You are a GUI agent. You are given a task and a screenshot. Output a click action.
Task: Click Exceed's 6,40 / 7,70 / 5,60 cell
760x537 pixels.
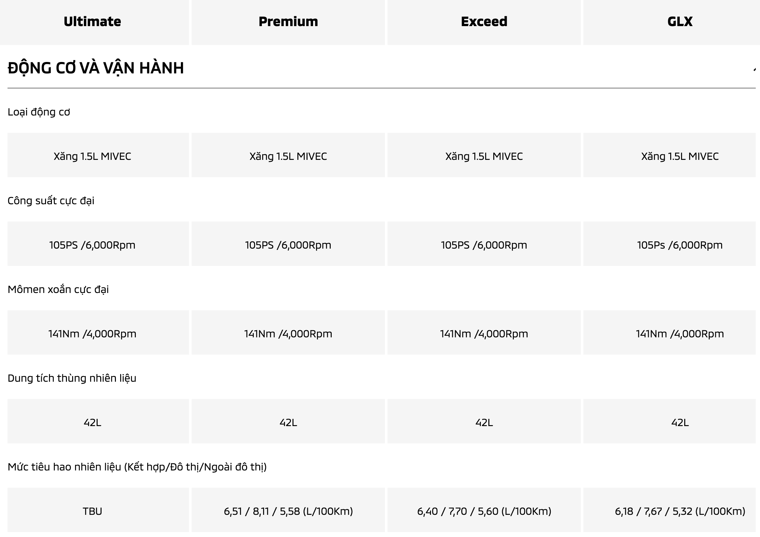point(484,511)
